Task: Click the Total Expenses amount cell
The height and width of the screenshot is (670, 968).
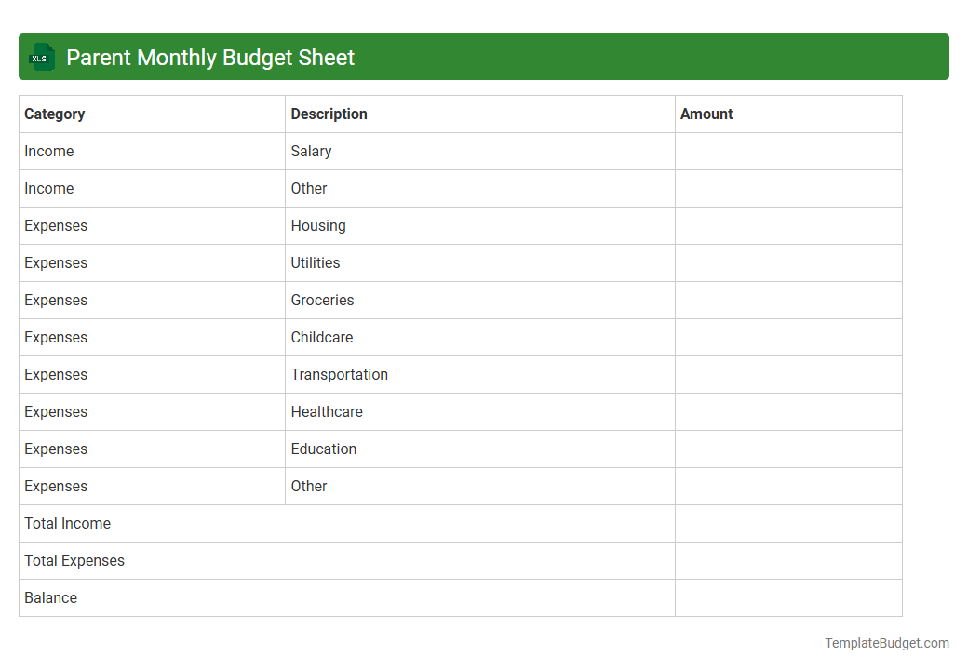Action: 788,560
